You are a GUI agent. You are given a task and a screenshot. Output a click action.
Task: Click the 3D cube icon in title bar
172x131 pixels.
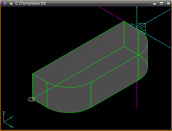pos(4,3)
